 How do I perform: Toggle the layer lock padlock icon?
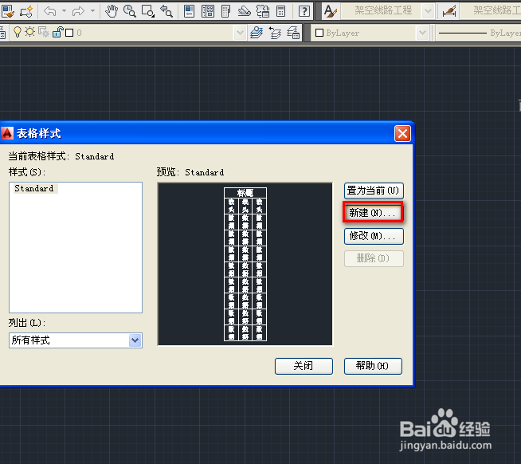pyautogui.click(x=58, y=32)
